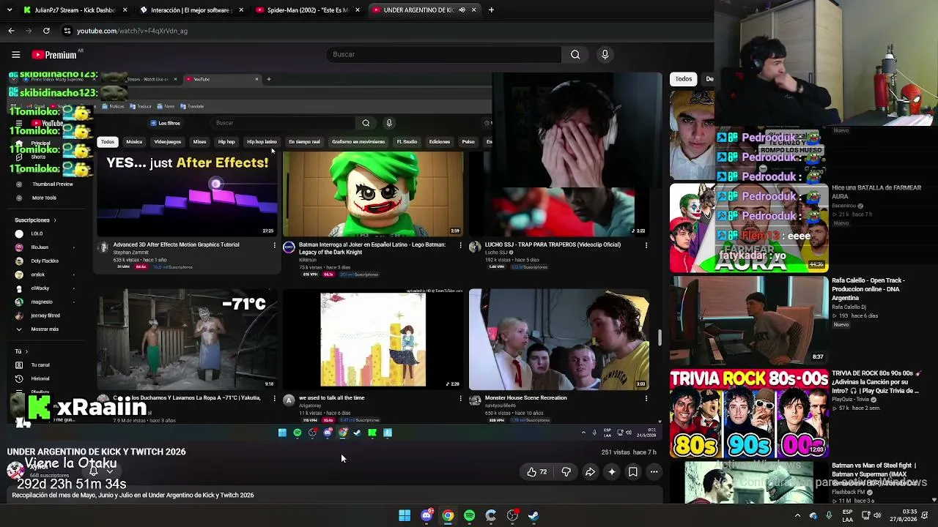Click the Batman v Superman video thumbnail
The image size is (938, 527).
tap(749, 482)
